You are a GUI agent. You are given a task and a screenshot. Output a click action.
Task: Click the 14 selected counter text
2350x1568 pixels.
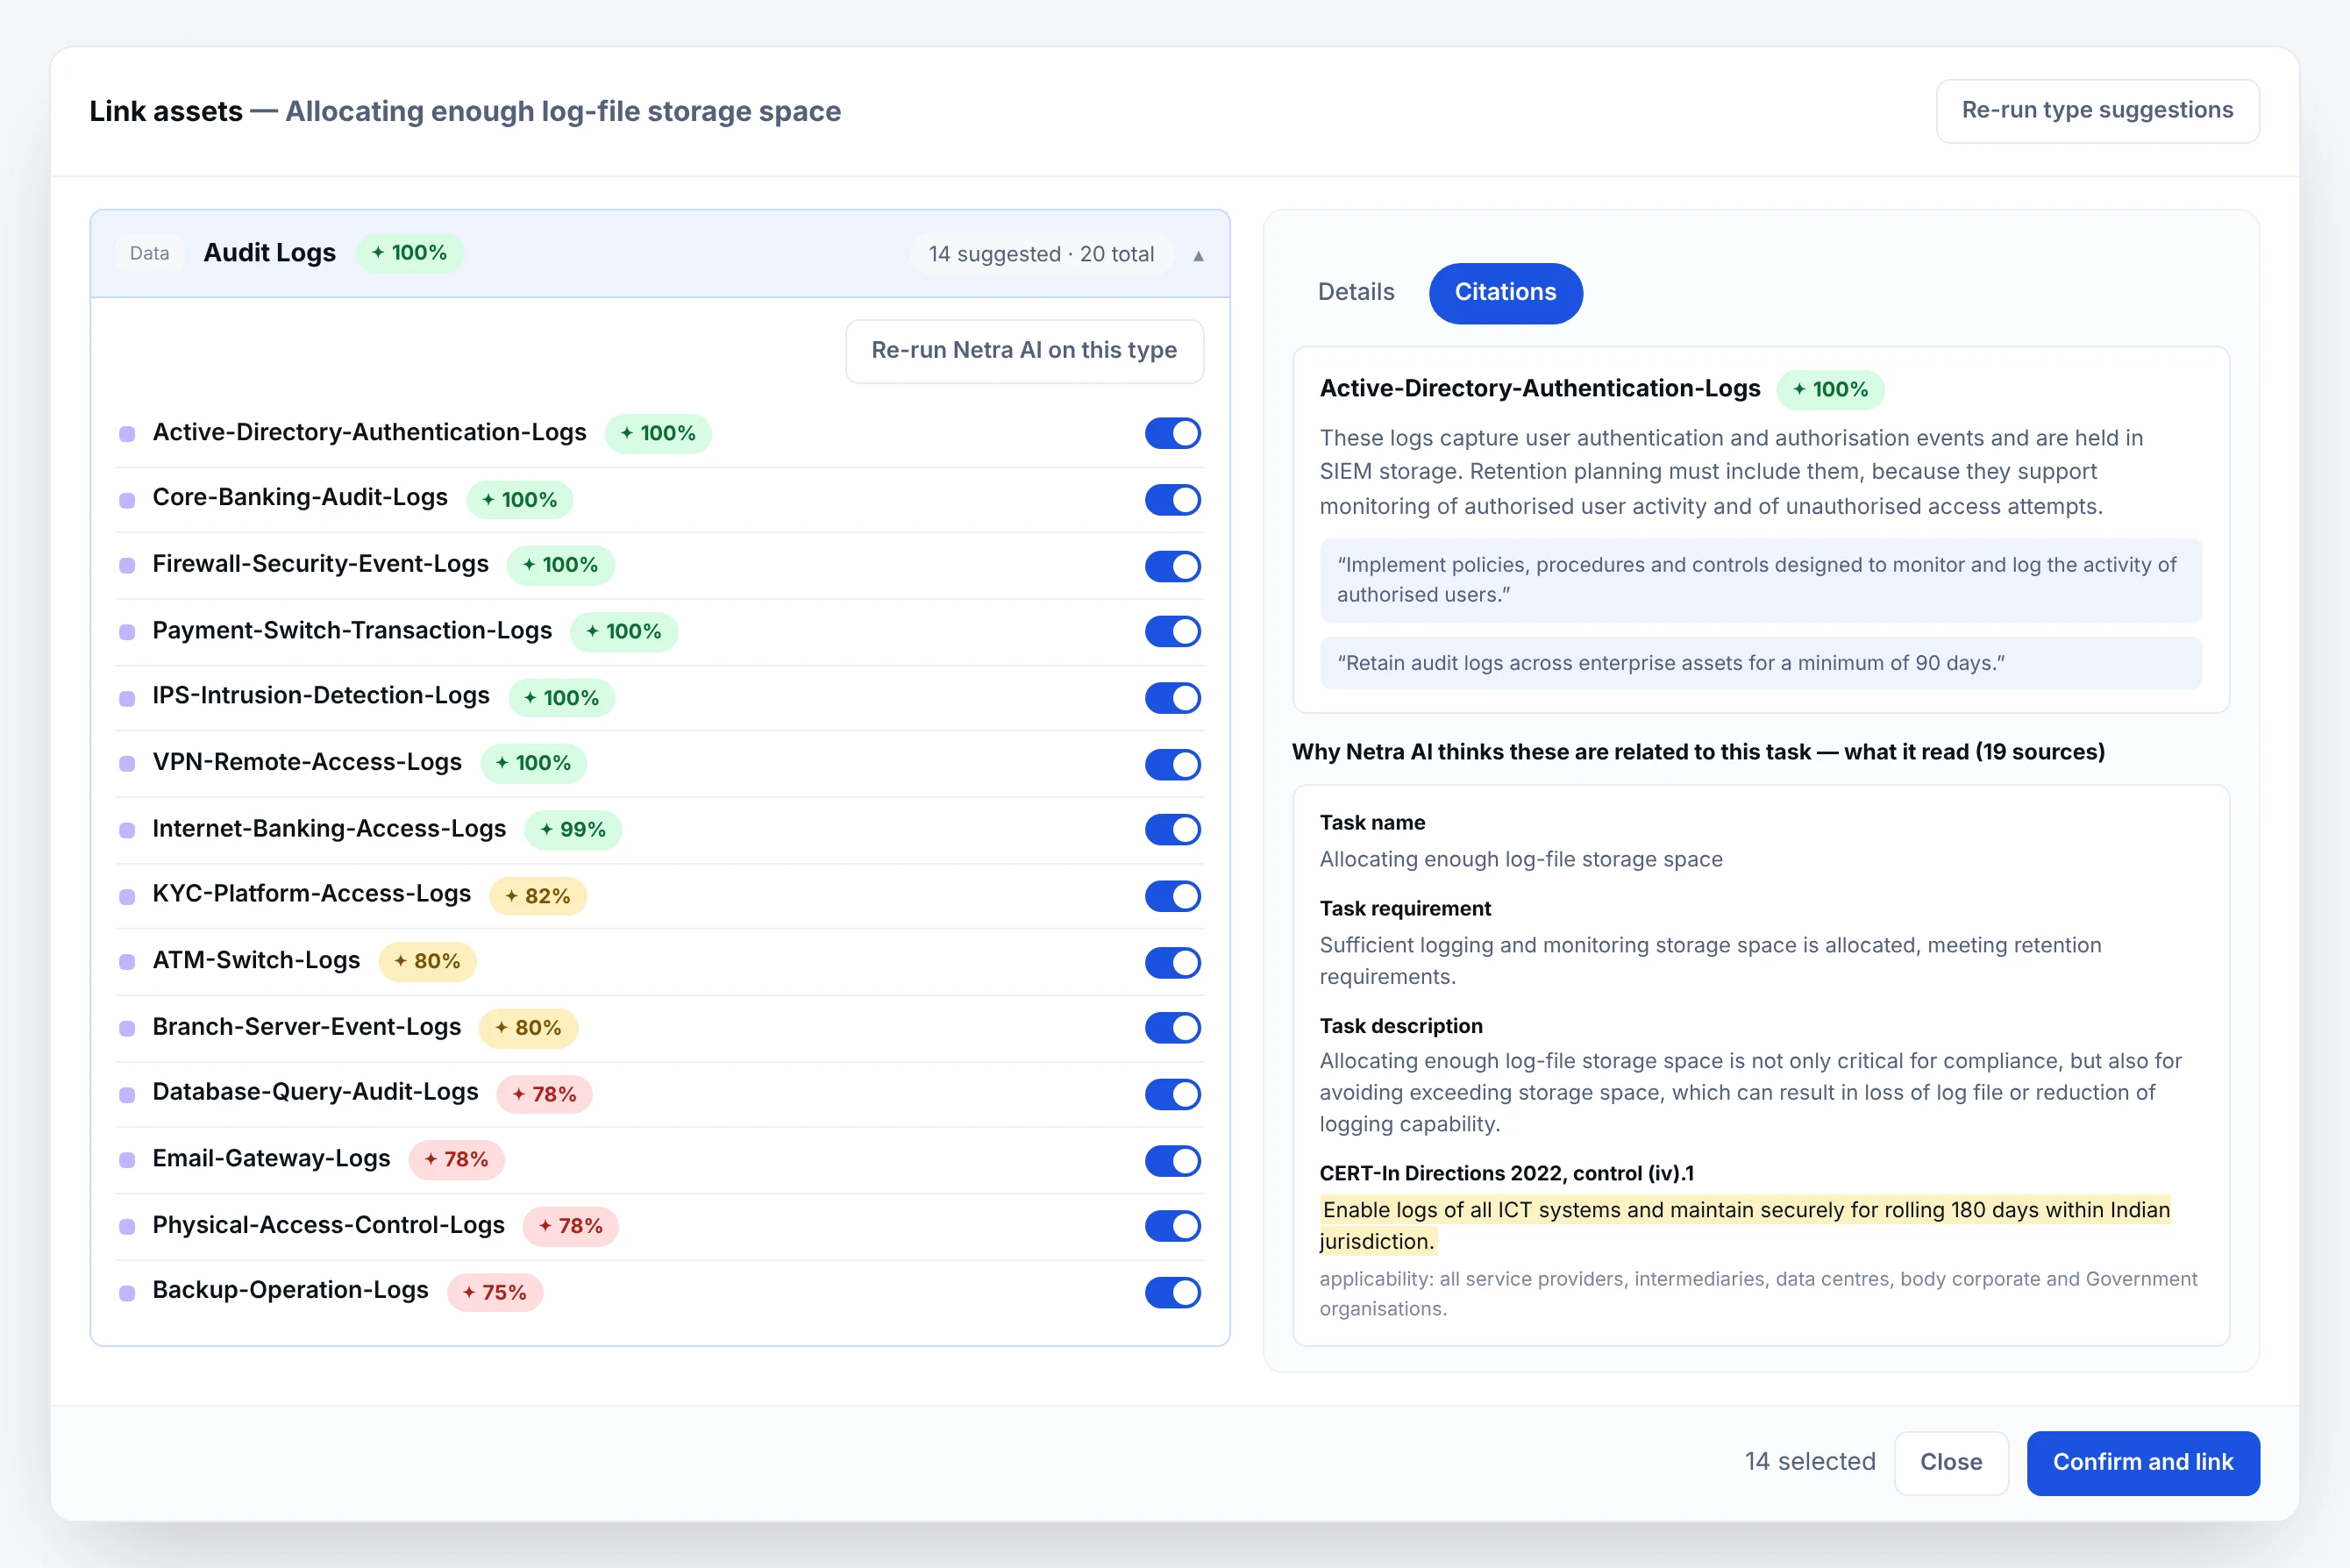click(x=1809, y=1461)
